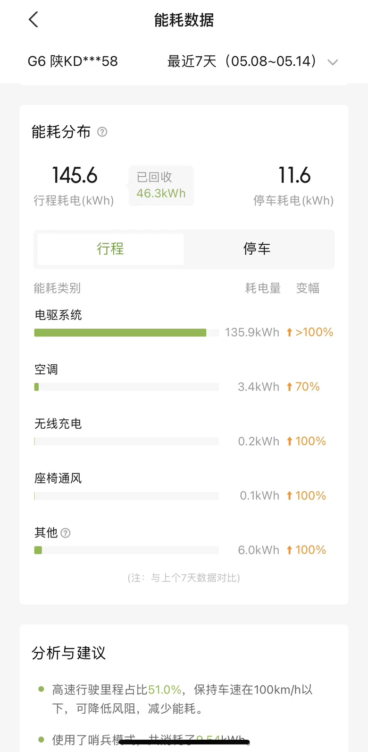Open 最近7天 date range selector
Image resolution: width=368 pixels, height=752 pixels.
coord(252,61)
